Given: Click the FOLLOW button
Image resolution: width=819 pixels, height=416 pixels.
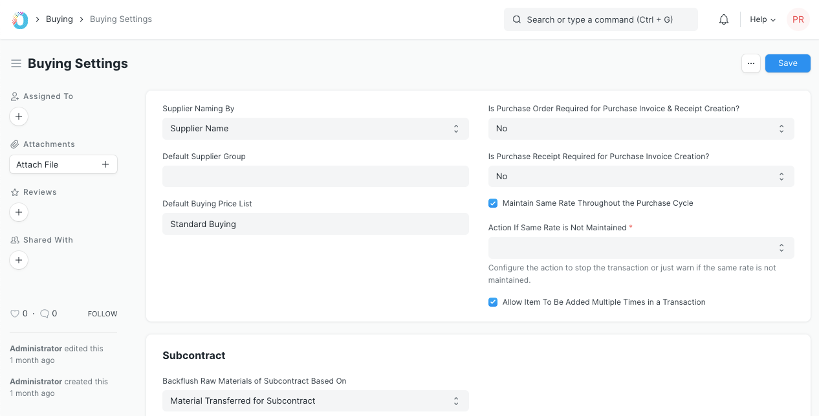Looking at the screenshot, I should pos(102,313).
